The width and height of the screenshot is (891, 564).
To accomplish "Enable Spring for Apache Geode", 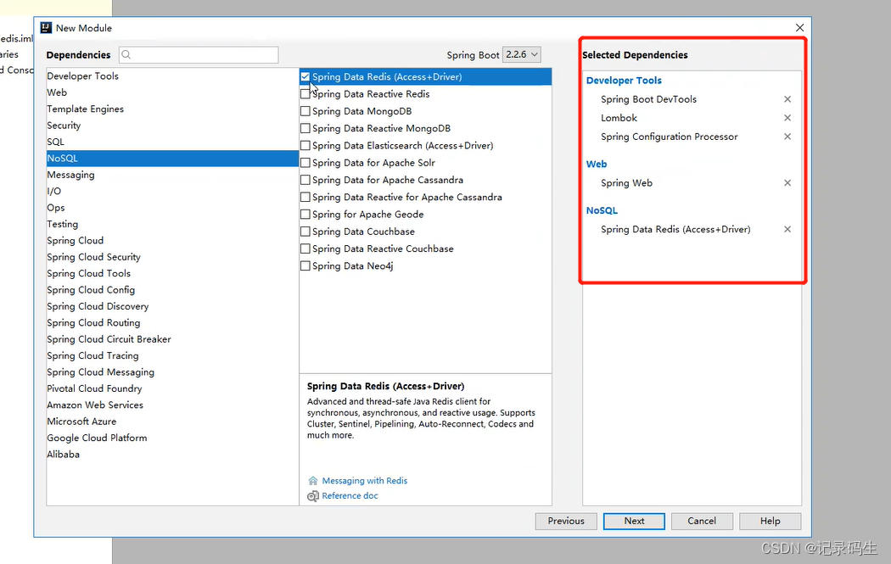I will [305, 214].
